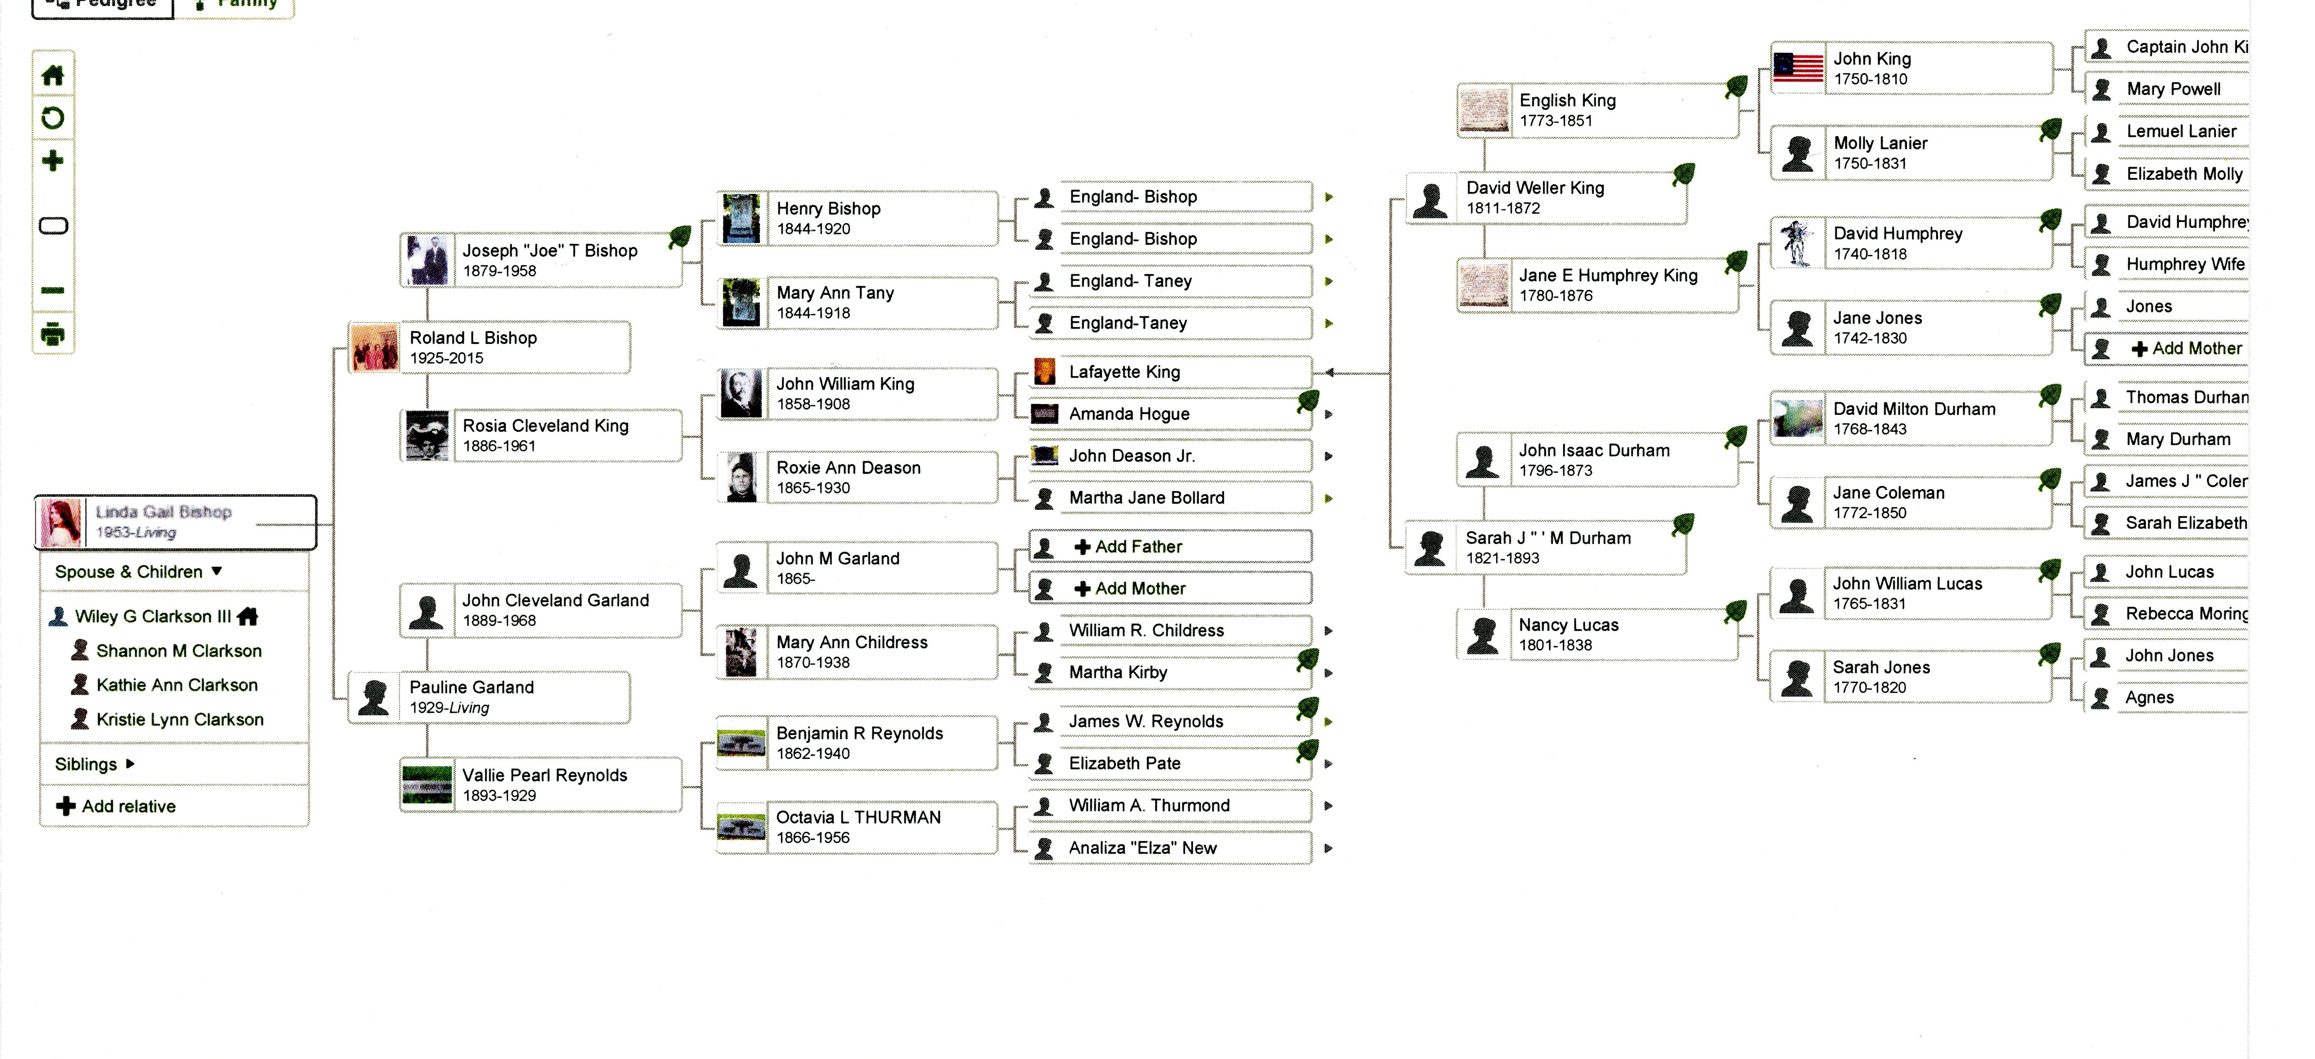Screen dimensions: 2315x1059
Task: Click the leaf hint on David Weller King
Action: pyautogui.click(x=1683, y=174)
